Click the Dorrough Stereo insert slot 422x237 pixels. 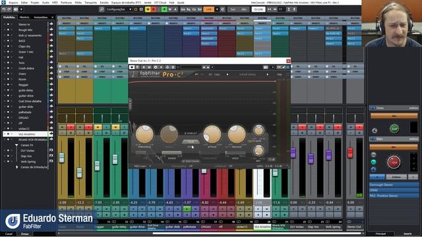pos(394,185)
